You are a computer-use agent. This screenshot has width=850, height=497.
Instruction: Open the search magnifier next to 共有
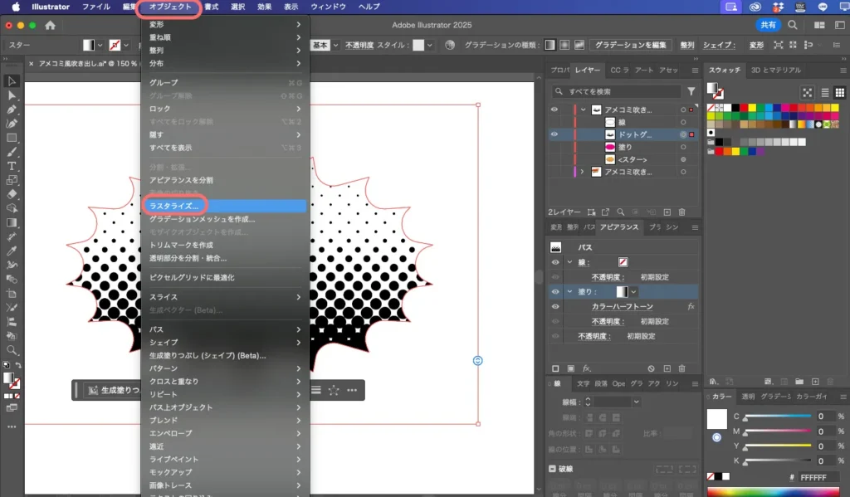pos(794,26)
